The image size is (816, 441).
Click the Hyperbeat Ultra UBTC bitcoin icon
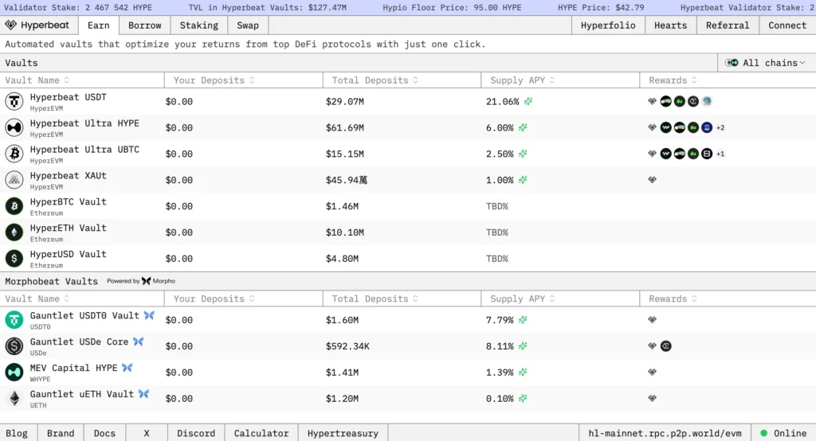pyautogui.click(x=14, y=154)
